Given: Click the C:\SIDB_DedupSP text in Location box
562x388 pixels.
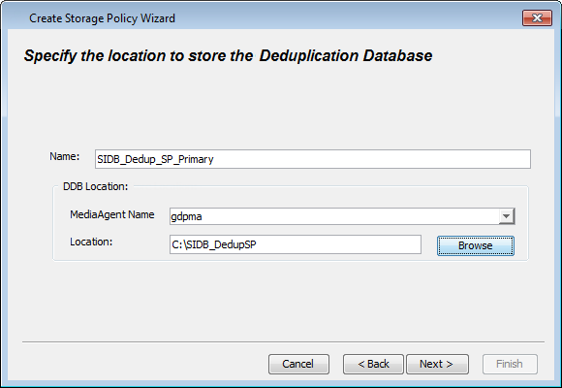Looking at the screenshot, I should (x=214, y=244).
